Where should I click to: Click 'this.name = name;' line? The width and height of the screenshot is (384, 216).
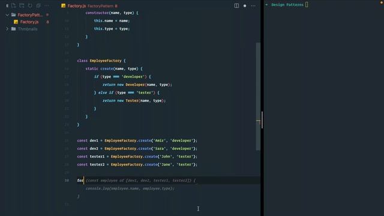coord(112,21)
